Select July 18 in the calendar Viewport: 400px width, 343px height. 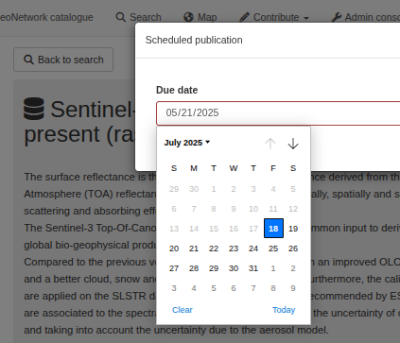point(273,229)
